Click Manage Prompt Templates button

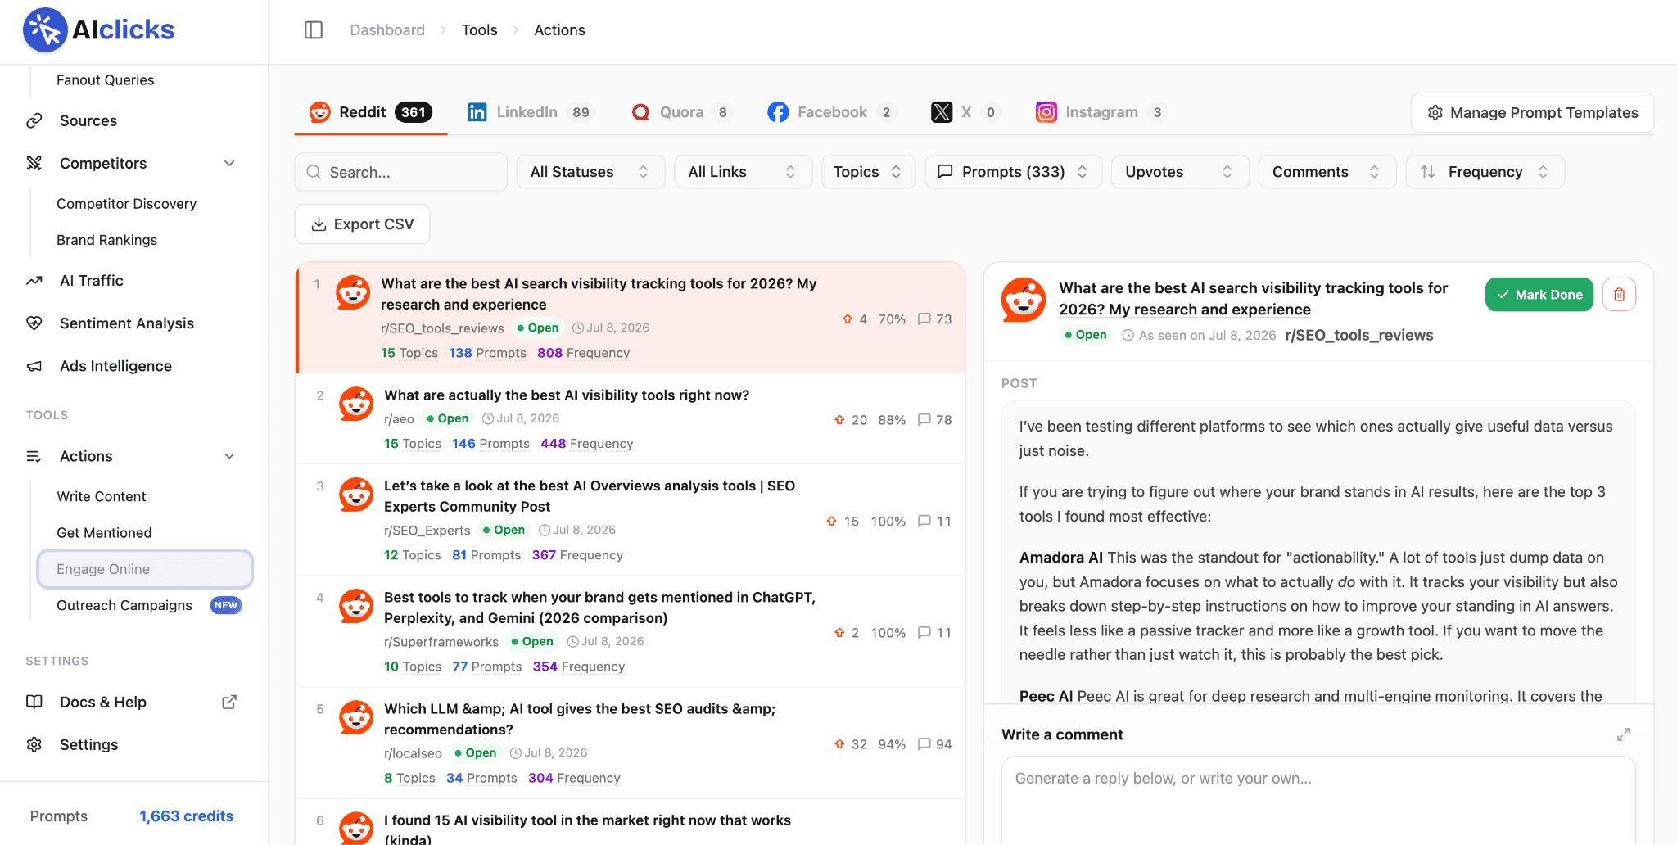1532,113
